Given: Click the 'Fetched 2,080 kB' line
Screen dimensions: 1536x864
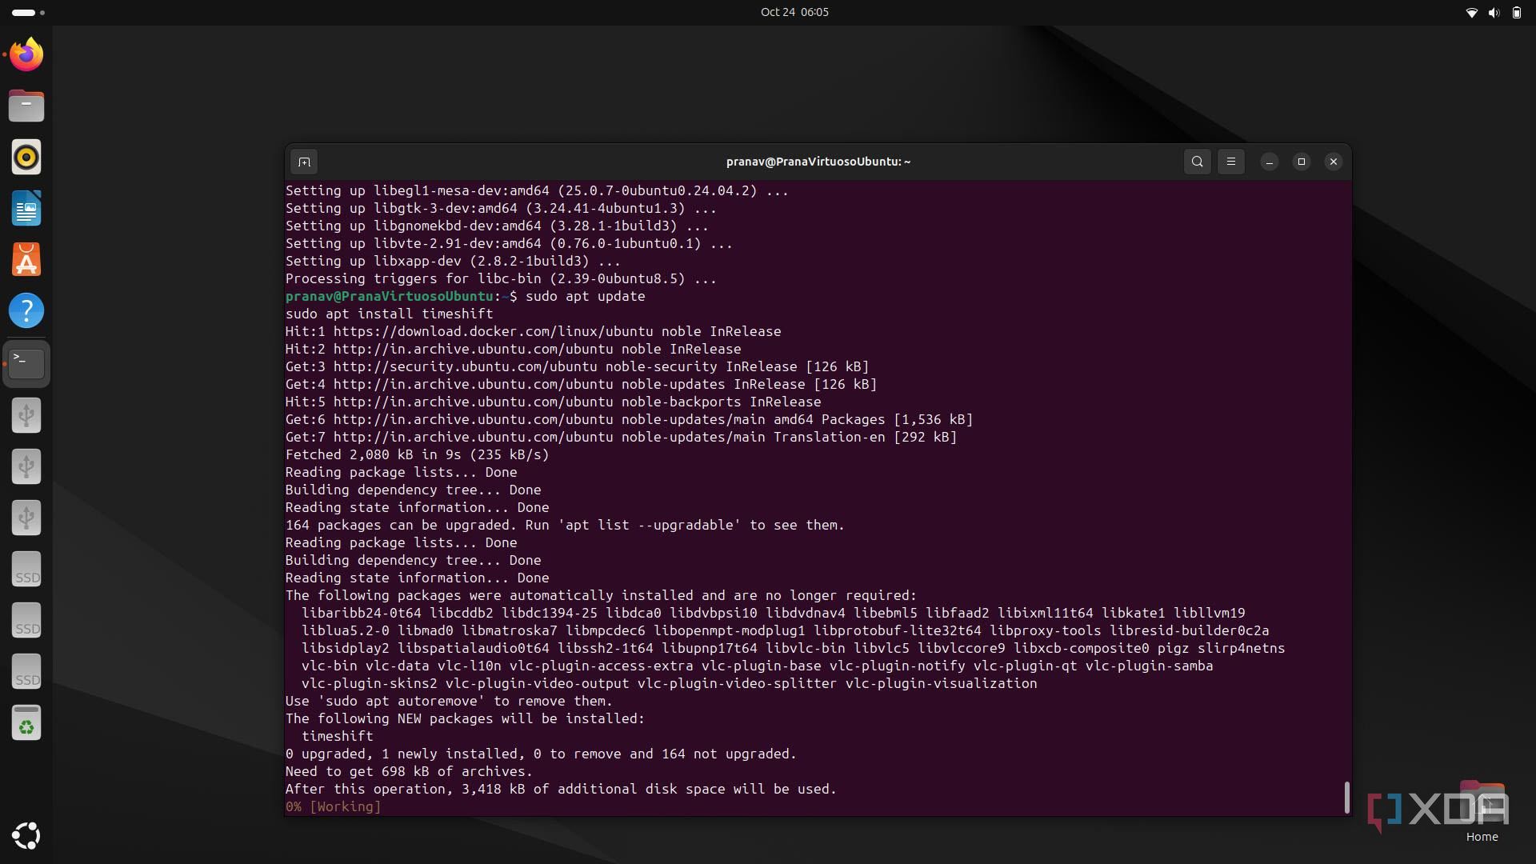Looking at the screenshot, I should click(417, 454).
